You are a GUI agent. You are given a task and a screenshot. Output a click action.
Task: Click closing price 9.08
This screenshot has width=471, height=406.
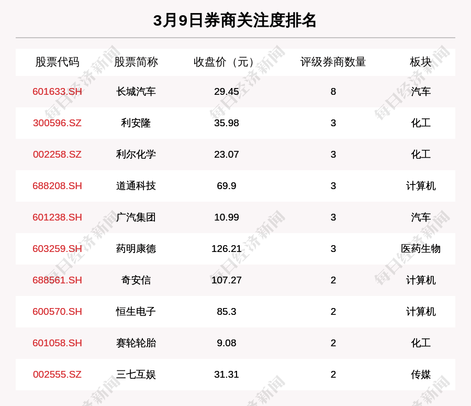(x=227, y=343)
